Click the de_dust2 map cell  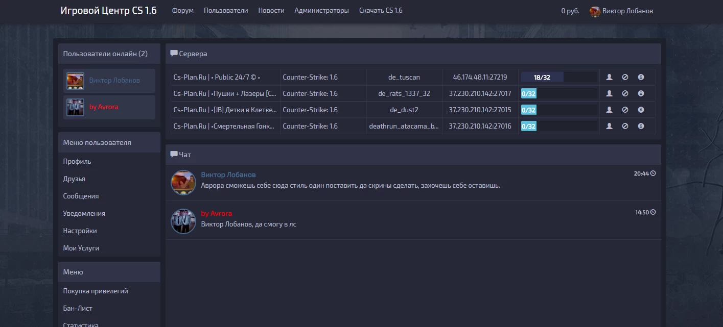(x=404, y=110)
